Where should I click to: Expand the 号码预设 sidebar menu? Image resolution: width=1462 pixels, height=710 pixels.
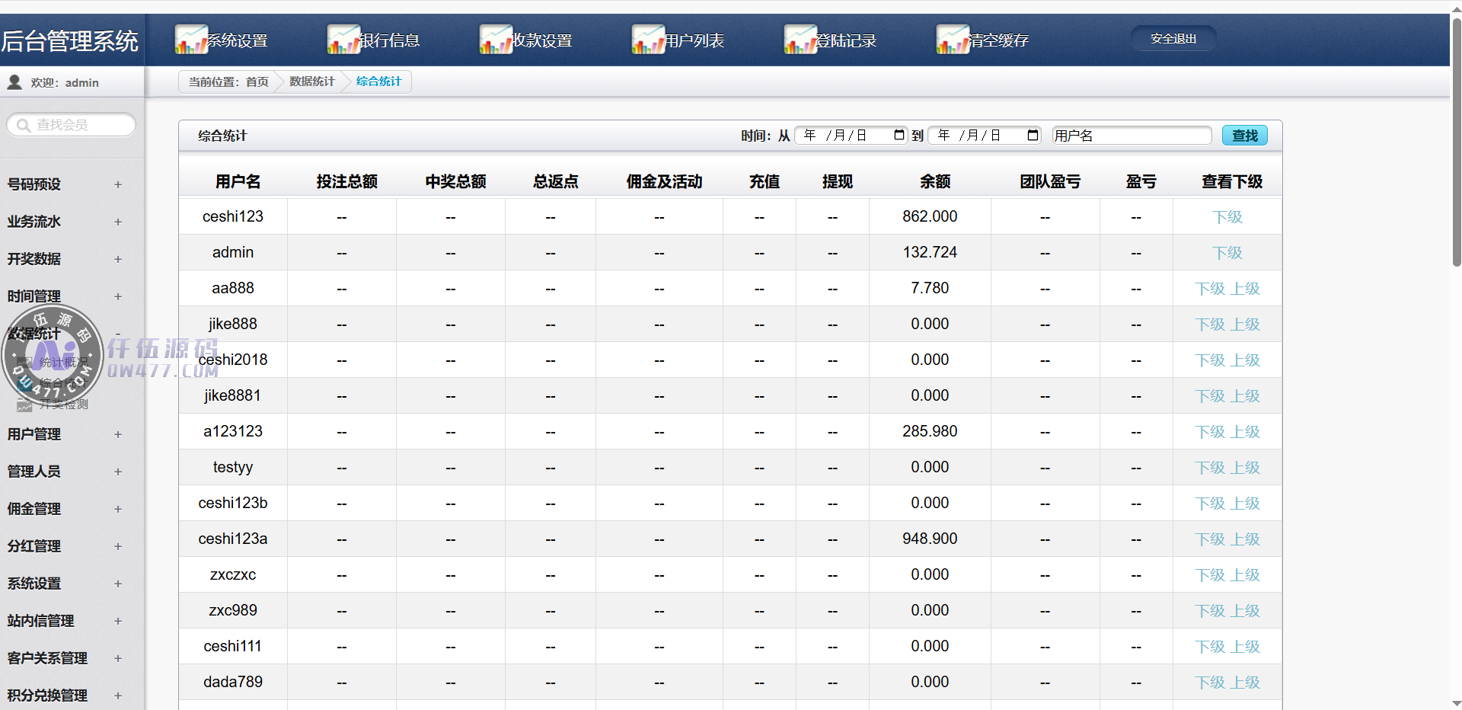pyautogui.click(x=118, y=184)
